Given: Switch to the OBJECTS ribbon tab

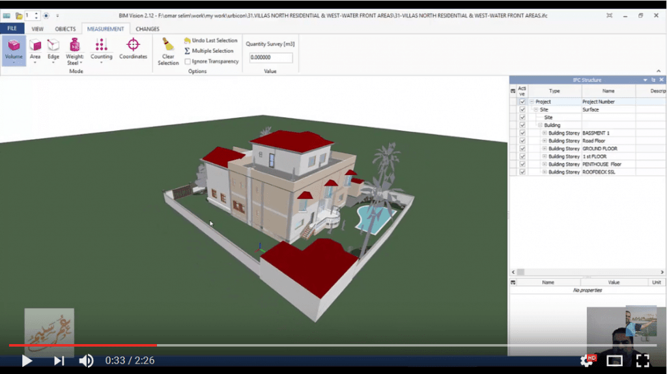Looking at the screenshot, I should click(x=65, y=29).
